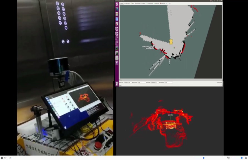Mute the video with the speaker icon
The height and width of the screenshot is (160, 248).
228,158
